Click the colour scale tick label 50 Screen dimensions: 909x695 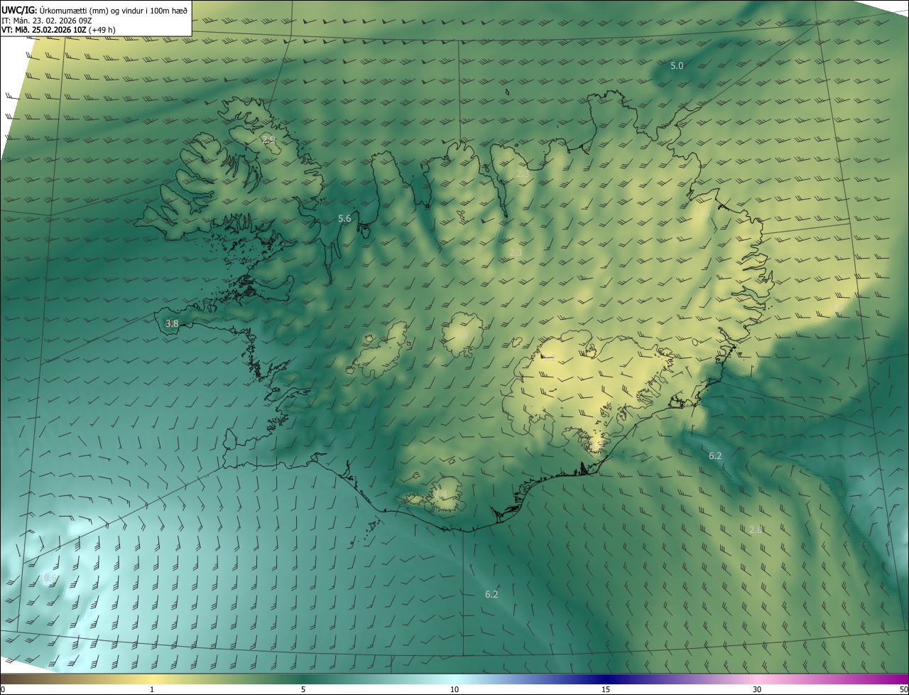tap(903, 689)
